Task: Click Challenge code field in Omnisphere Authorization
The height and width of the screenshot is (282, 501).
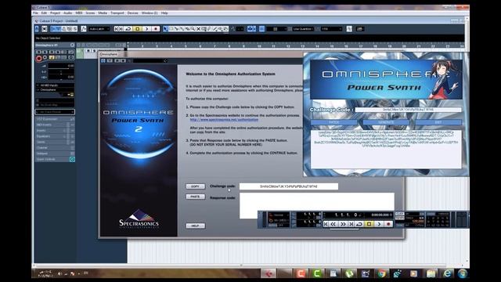Action: (x=289, y=186)
